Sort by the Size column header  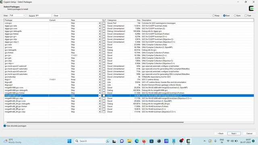coord(135,20)
